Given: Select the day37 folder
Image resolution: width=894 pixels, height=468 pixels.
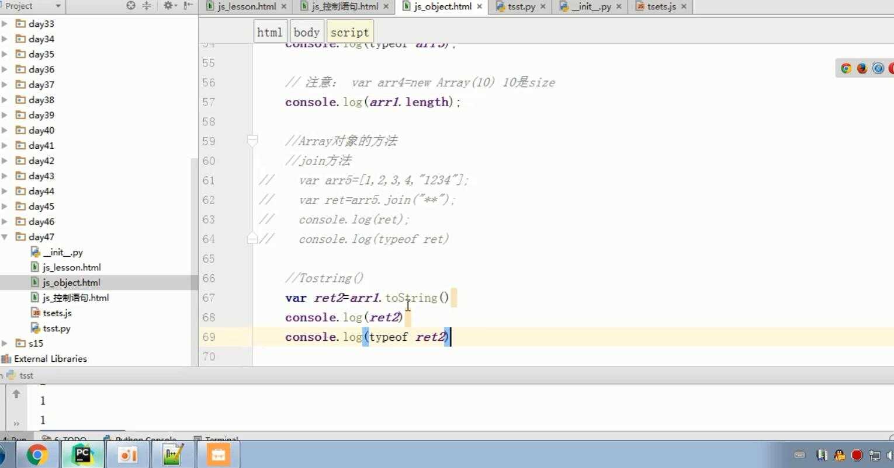Looking at the screenshot, I should pos(41,85).
